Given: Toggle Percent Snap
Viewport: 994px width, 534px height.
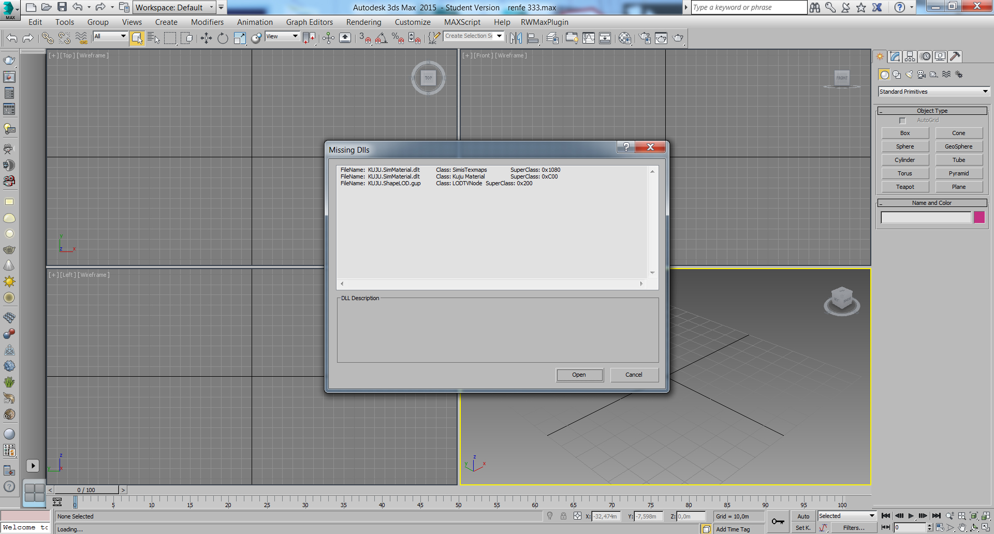Looking at the screenshot, I should [398, 38].
